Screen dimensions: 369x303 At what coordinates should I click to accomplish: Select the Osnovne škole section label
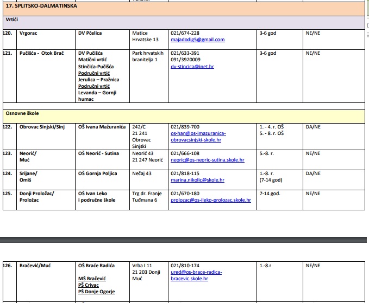22,113
